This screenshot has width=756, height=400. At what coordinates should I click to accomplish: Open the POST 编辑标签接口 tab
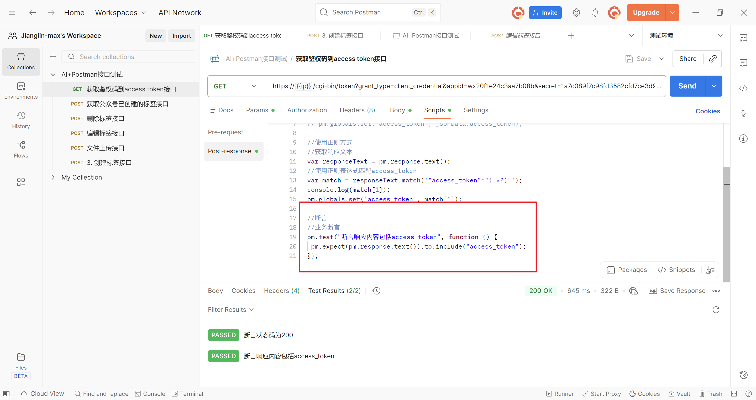[x=516, y=36]
